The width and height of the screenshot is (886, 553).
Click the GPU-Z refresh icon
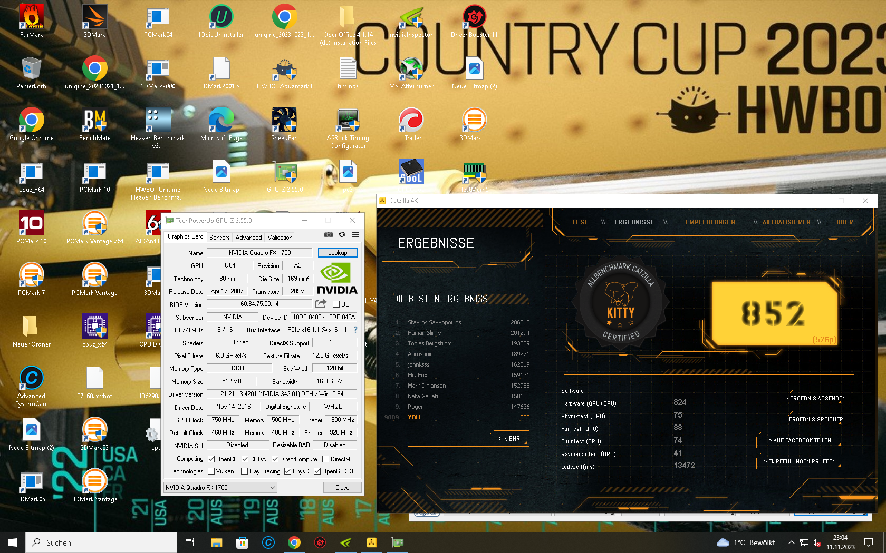coord(342,234)
